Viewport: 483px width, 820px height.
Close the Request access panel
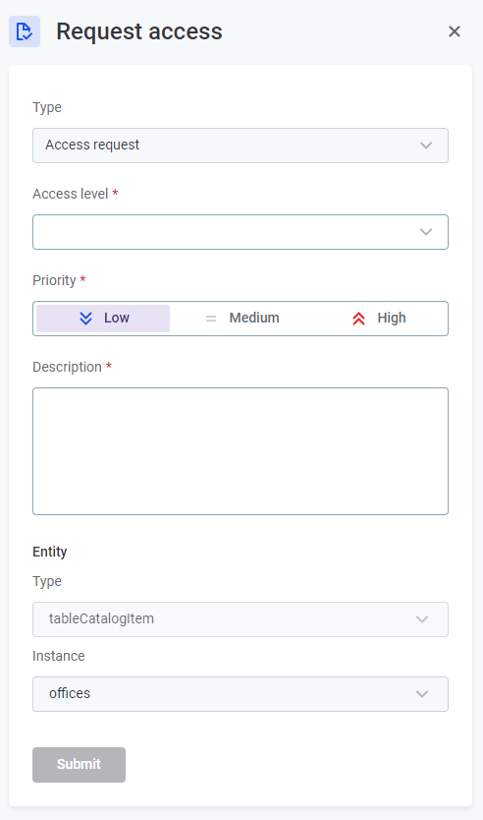click(x=455, y=31)
